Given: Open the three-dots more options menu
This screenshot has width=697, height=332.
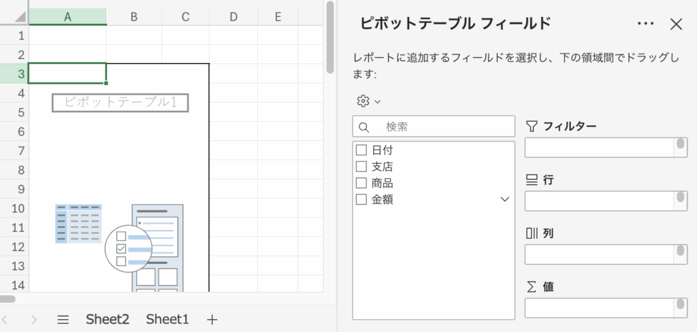Looking at the screenshot, I should click(x=645, y=24).
